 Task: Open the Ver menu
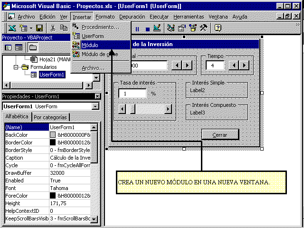(x=64, y=17)
